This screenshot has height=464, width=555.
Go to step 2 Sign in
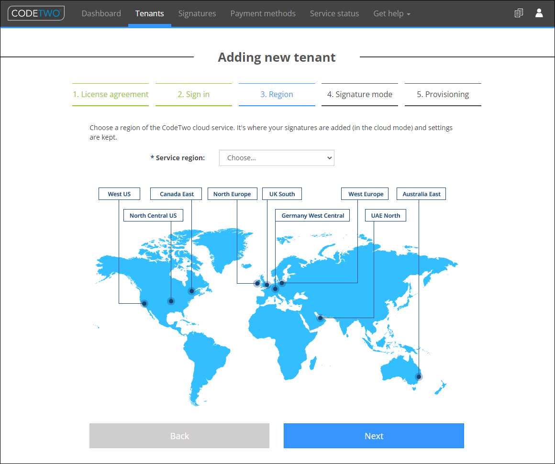coord(194,95)
